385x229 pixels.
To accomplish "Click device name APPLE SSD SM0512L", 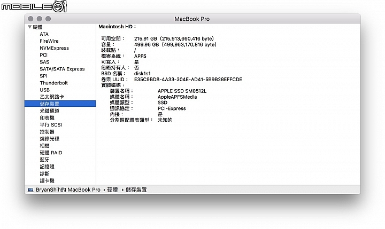I will pyautogui.click(x=182, y=91).
